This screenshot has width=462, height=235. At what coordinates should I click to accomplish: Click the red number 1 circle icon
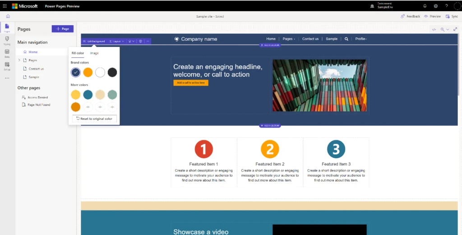[x=203, y=149]
